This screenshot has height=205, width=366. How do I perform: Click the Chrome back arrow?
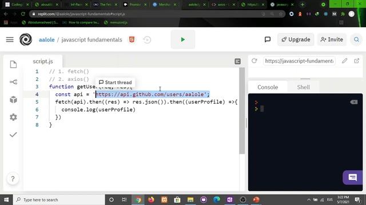tap(6, 14)
